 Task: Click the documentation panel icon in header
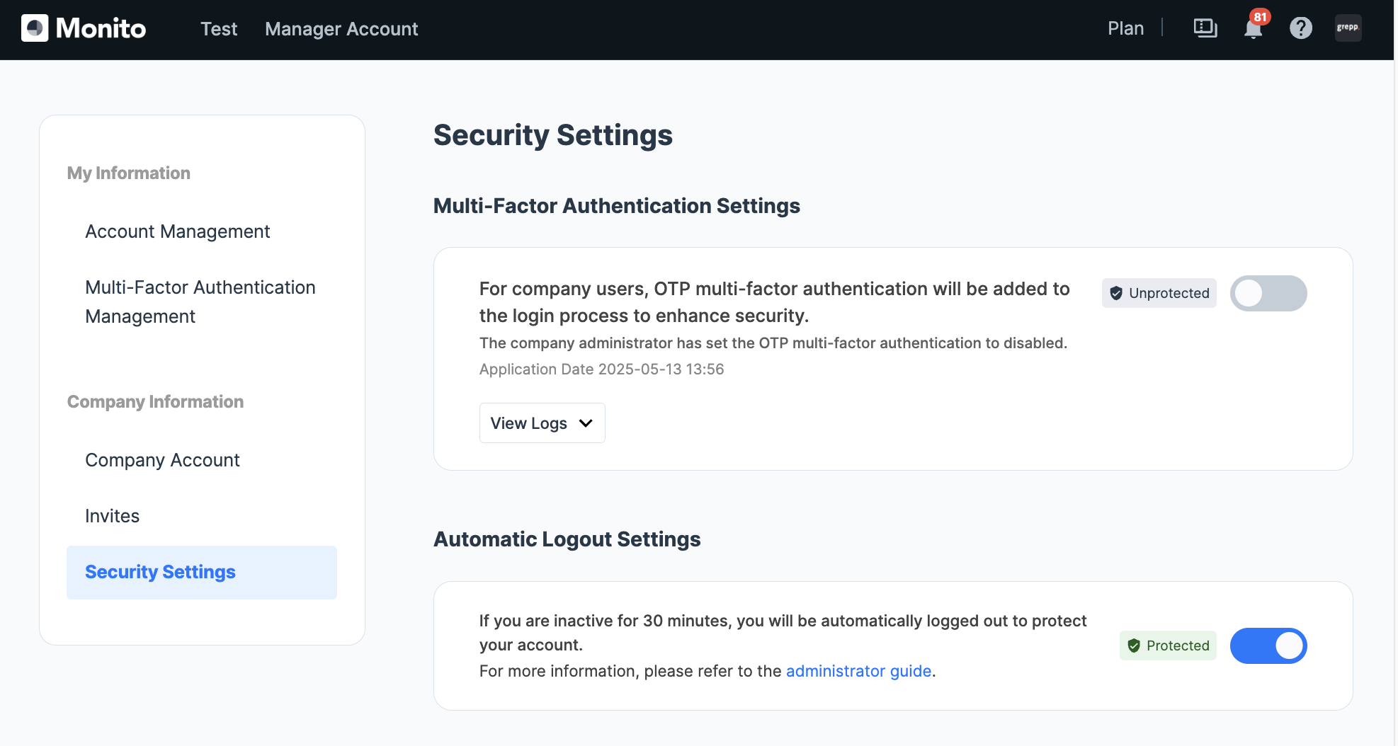click(1205, 28)
